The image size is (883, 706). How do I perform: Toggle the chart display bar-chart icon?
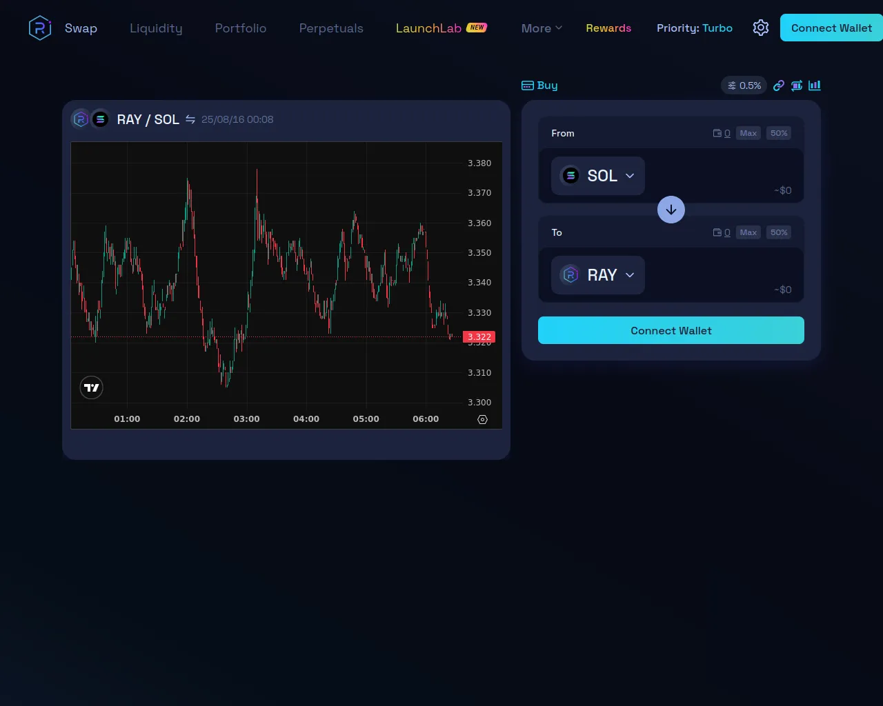tap(815, 85)
